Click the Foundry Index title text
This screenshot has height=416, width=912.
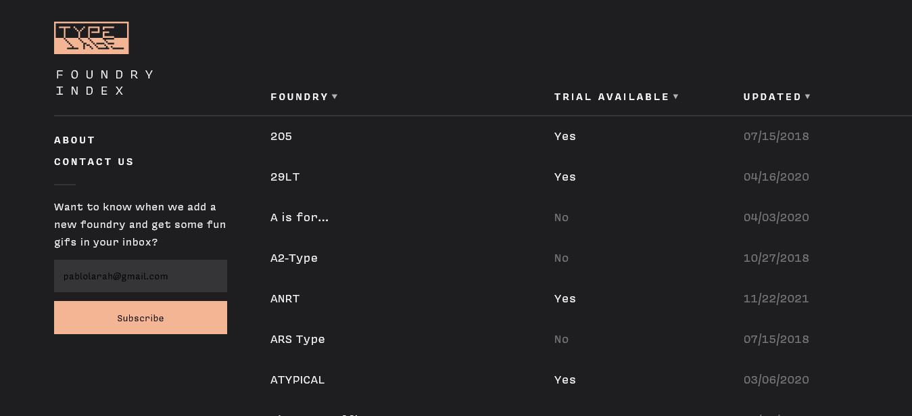click(105, 83)
